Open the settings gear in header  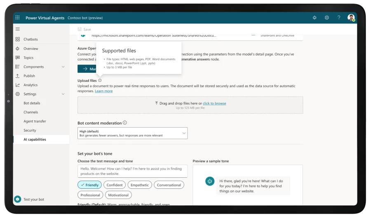pyautogui.click(x=326, y=18)
